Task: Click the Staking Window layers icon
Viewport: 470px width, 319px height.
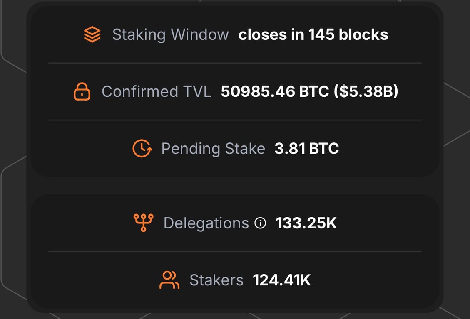Action: point(92,34)
